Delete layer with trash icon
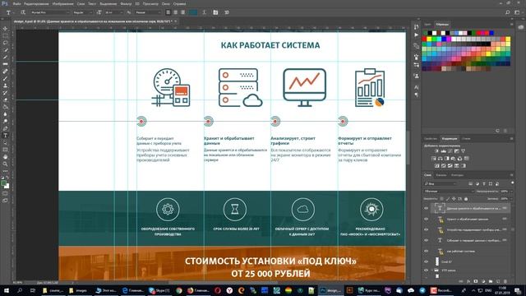 (505, 281)
